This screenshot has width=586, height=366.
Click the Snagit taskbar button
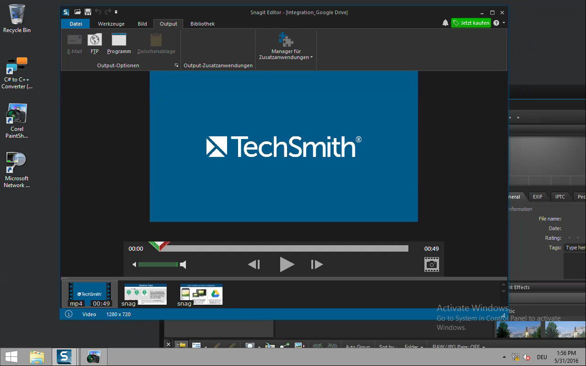pyautogui.click(x=64, y=357)
